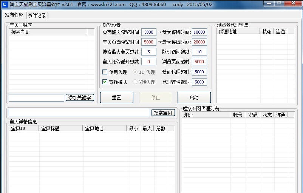The height and width of the screenshot is (193, 303).
Task: Edit 搜索最大翻页总数 value 5
Action: coord(149,52)
